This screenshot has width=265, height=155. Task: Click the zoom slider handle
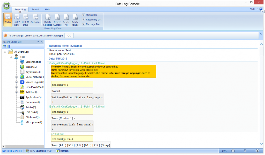point(245,151)
